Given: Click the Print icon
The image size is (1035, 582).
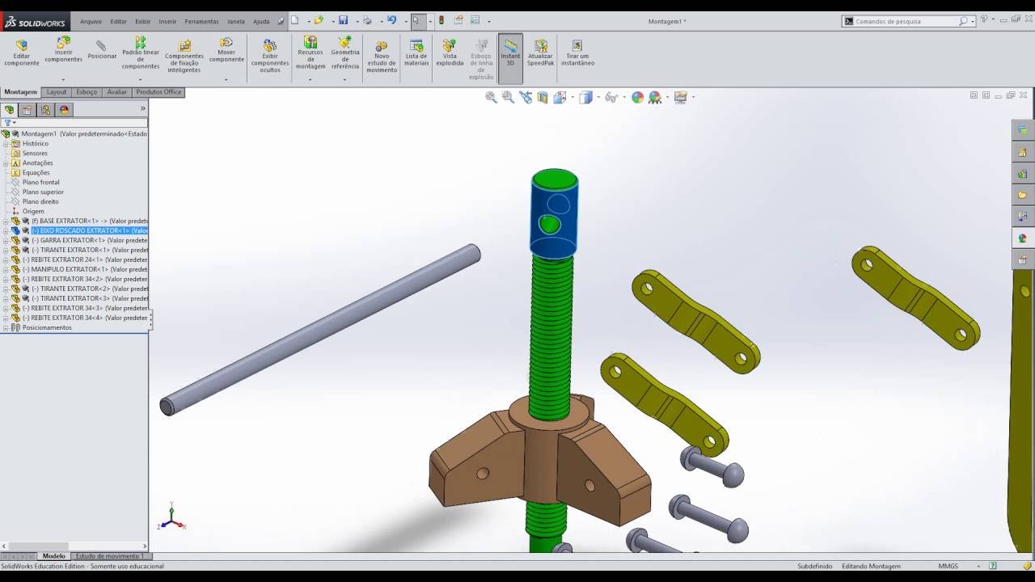Looking at the screenshot, I should click(367, 20).
